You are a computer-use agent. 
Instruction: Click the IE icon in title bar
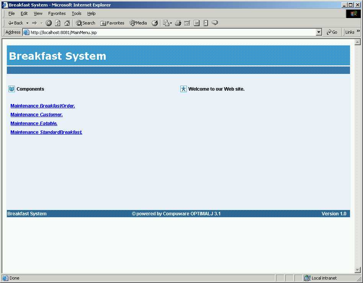(x=5, y=5)
